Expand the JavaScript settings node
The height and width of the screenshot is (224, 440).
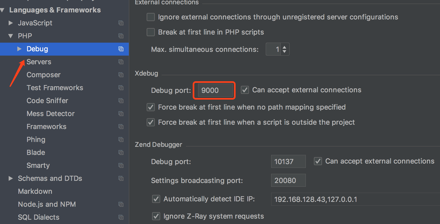11,23
